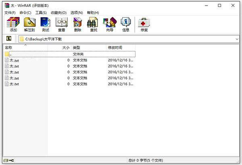Open the 选项(N) menu
The height and width of the screenshot is (165, 242).
click(x=77, y=12)
